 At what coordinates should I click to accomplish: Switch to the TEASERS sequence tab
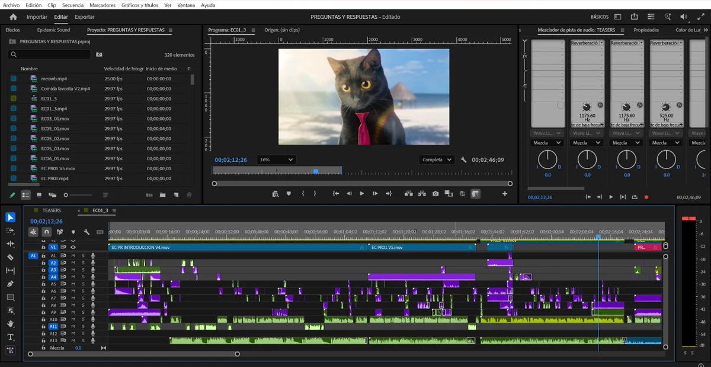[52, 210]
